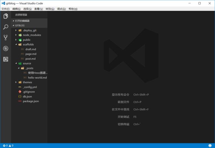The height and width of the screenshot is (148, 215).
Task: Expand the .deploy_git folder arrow
Action: 16,30
